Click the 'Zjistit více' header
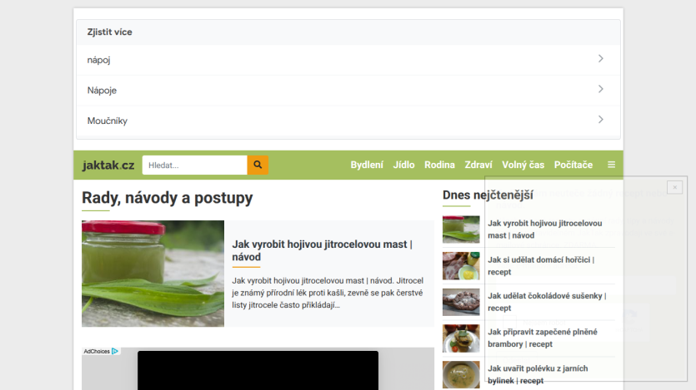696x390 pixels. [110, 32]
